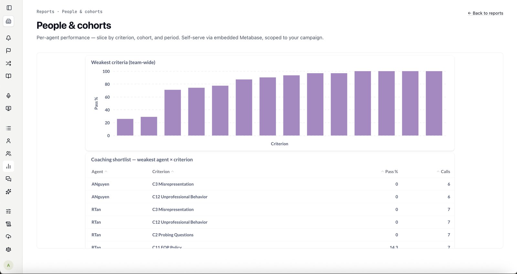Click the shuffle arrows icon
Image resolution: width=517 pixels, height=274 pixels.
[8, 63]
